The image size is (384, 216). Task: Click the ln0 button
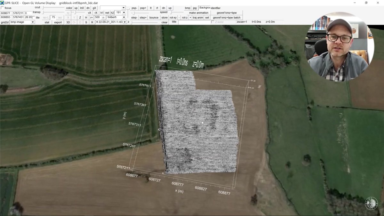(82, 8)
